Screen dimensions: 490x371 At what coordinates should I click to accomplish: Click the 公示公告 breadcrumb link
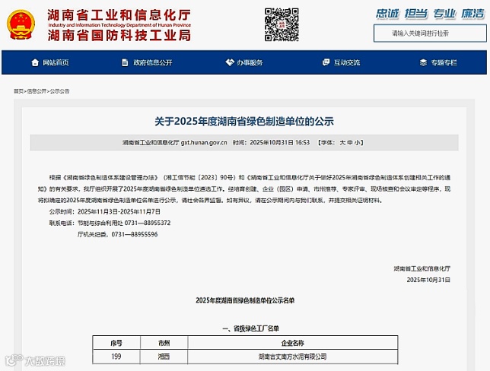click(59, 91)
